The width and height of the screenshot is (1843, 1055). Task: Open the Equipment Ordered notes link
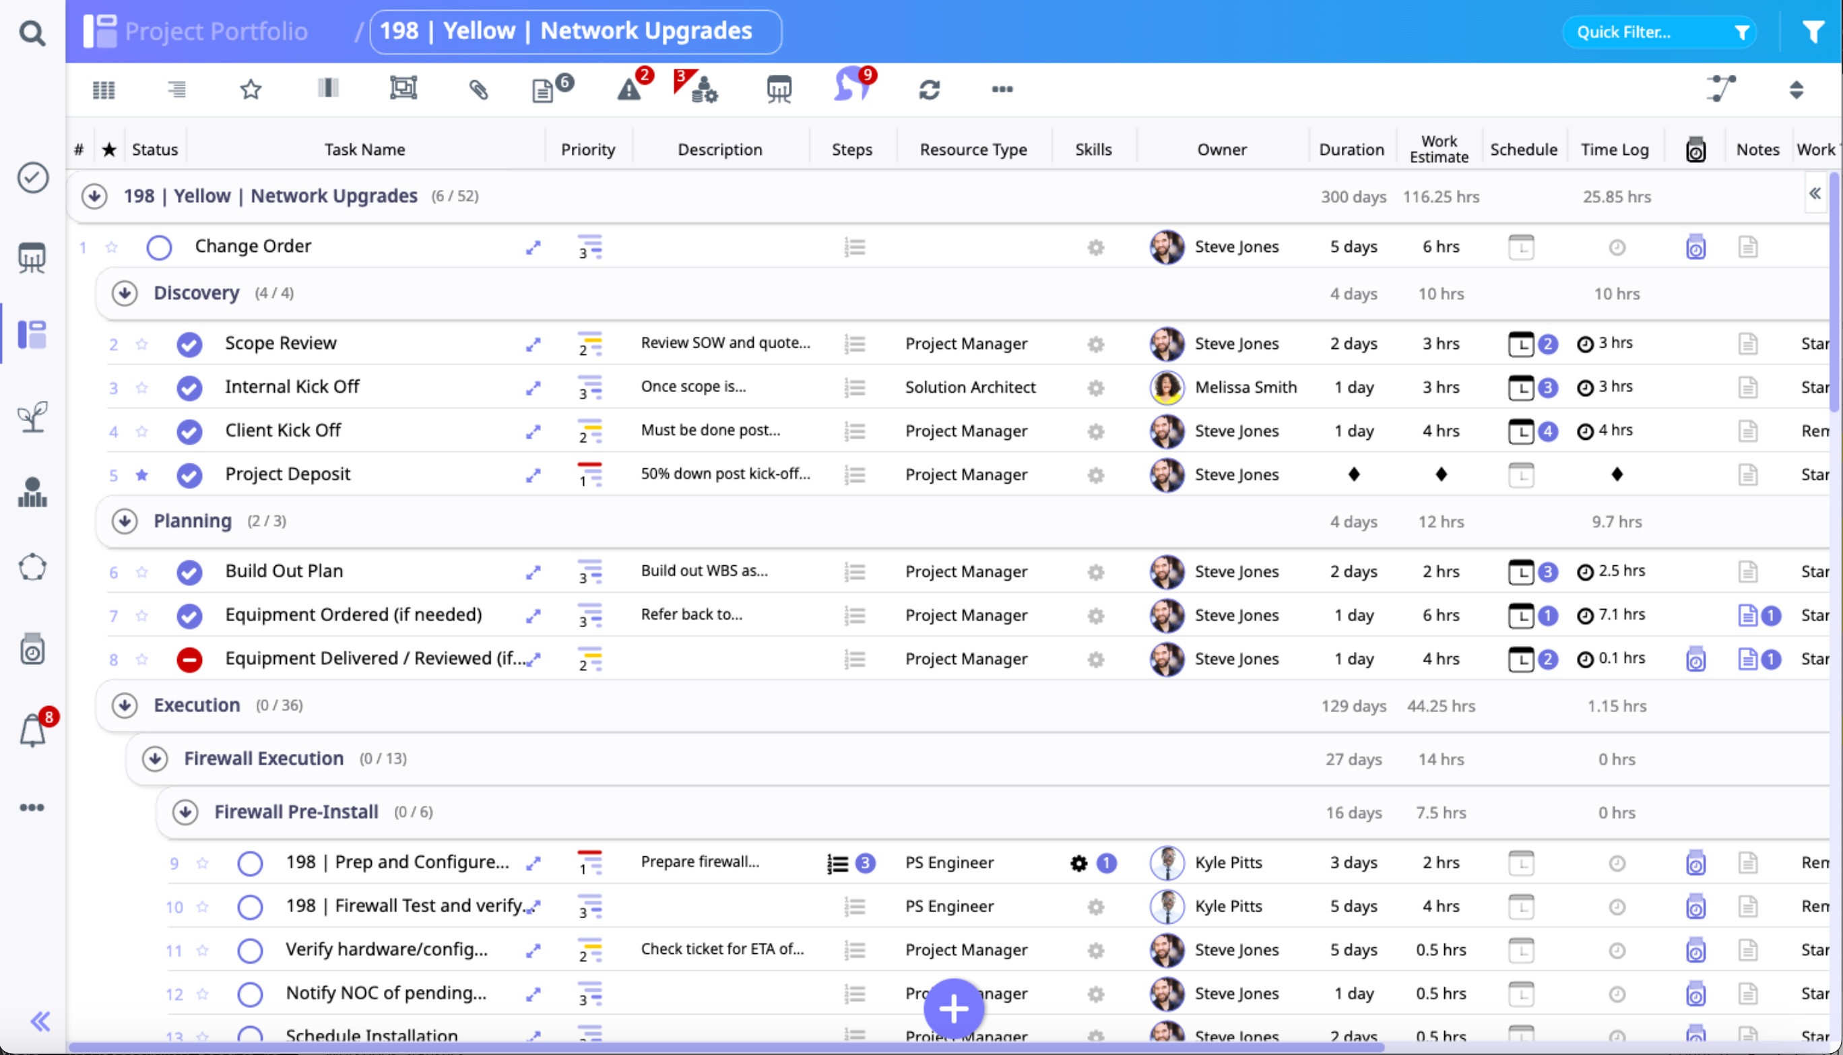[1748, 616]
